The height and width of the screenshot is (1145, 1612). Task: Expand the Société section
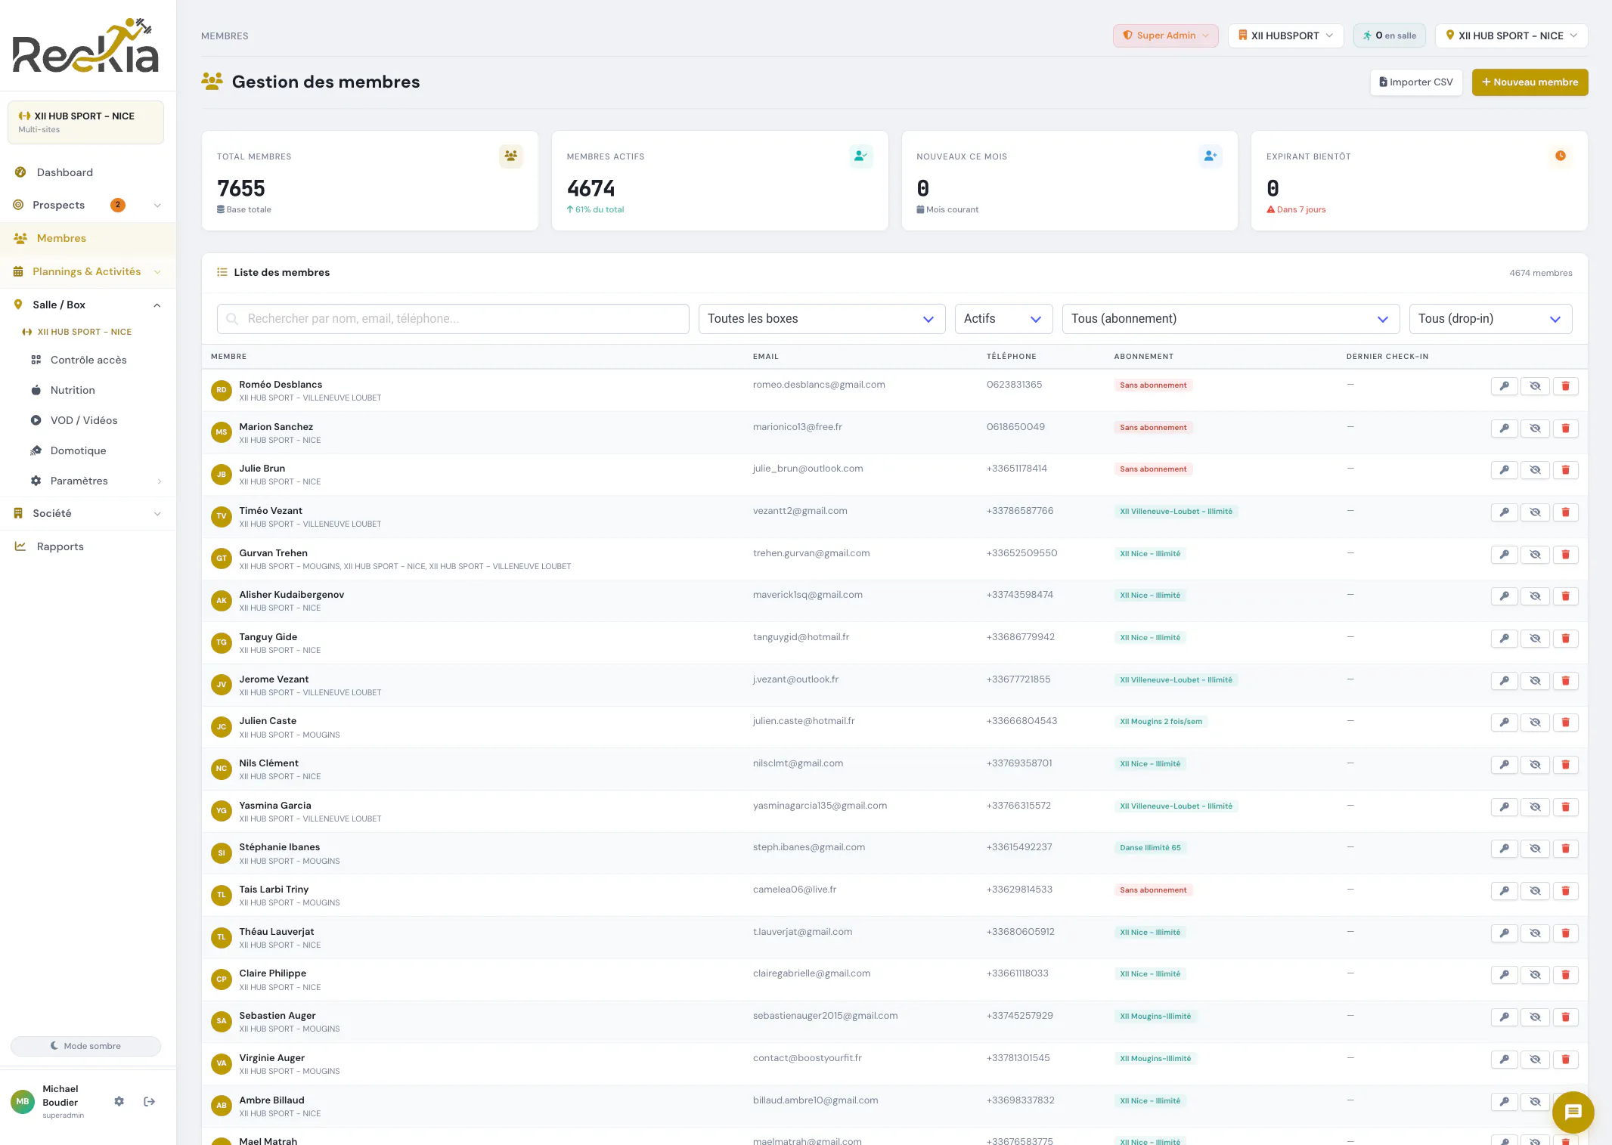(x=88, y=513)
